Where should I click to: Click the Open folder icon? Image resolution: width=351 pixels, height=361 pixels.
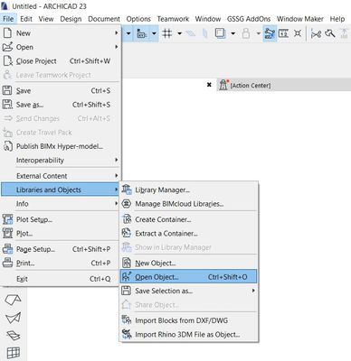tap(7, 47)
